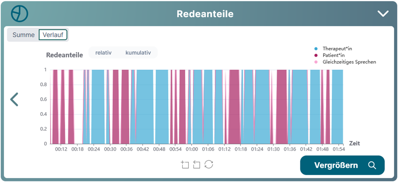Activate the area zoom selection tool
The height and width of the screenshot is (182, 398).
184,164
